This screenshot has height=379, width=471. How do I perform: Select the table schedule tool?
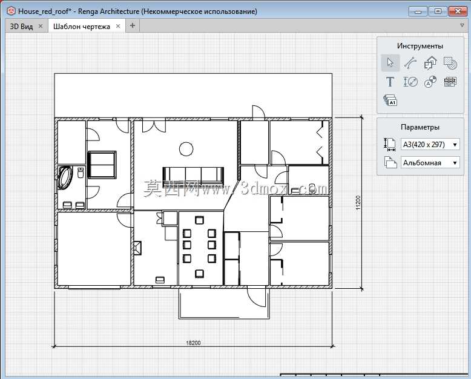(450, 82)
